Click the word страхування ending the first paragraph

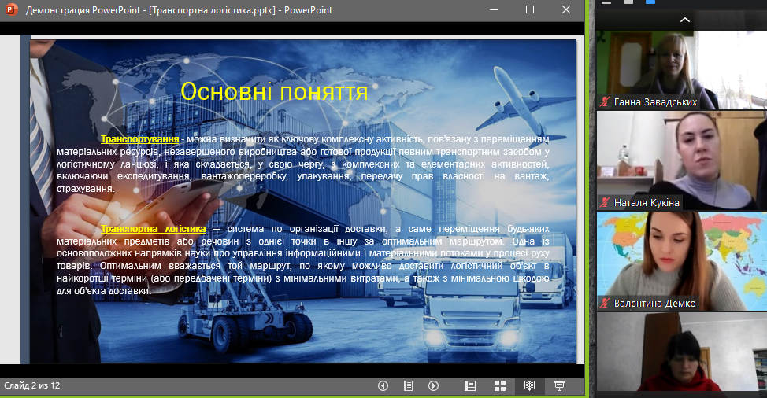coord(84,189)
